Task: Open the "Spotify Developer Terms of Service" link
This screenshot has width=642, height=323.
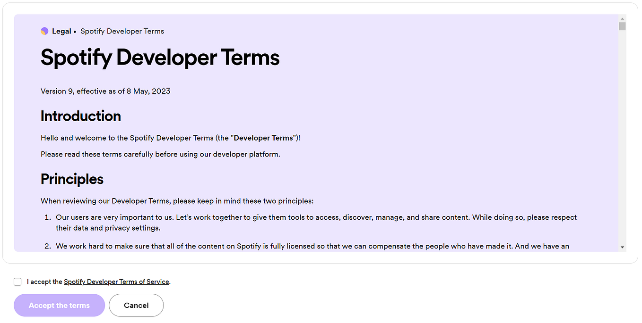Action: [x=116, y=282]
